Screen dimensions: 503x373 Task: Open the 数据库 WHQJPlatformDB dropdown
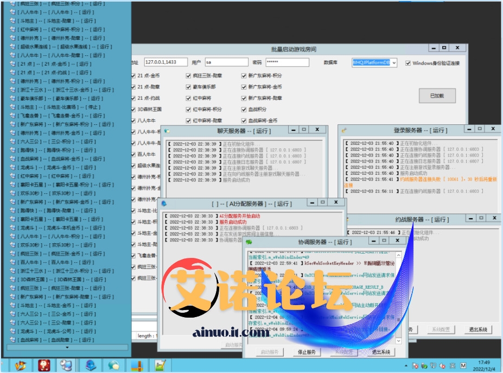[x=394, y=62]
